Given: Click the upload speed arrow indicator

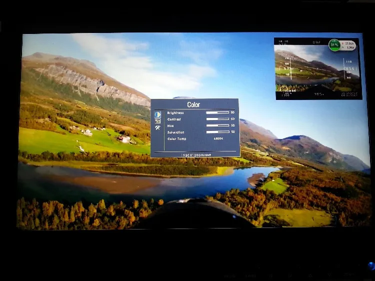Looking at the screenshot, I should (342, 43).
